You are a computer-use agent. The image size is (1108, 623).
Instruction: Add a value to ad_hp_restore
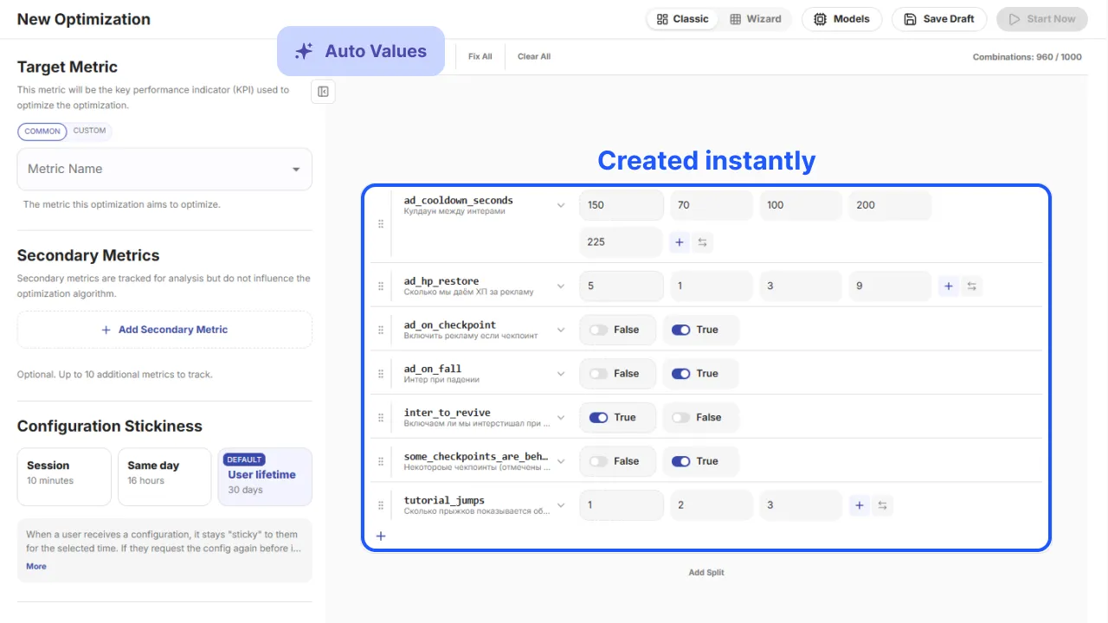pyautogui.click(x=949, y=286)
